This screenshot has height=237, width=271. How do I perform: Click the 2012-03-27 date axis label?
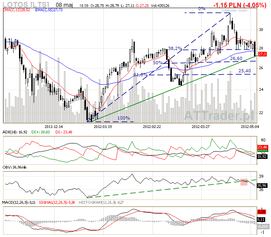(201, 127)
